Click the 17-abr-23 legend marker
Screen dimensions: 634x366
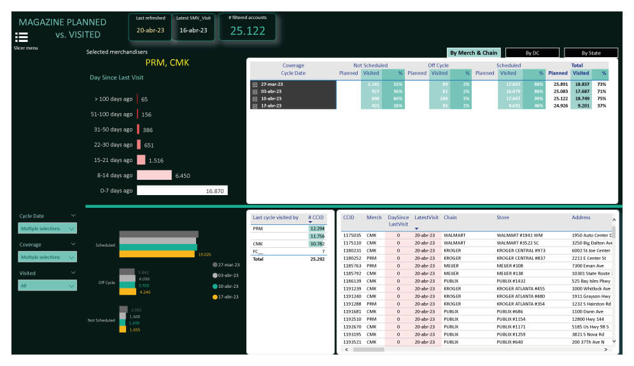(x=215, y=297)
